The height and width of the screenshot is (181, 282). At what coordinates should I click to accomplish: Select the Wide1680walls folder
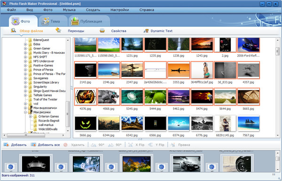click(48, 129)
